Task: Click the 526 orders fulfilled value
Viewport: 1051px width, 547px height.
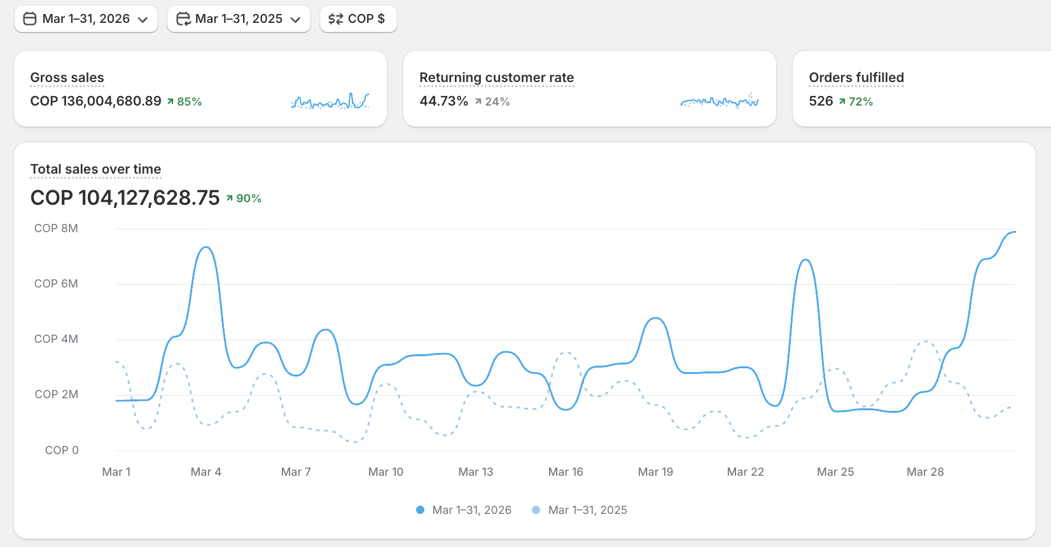Action: pos(821,101)
